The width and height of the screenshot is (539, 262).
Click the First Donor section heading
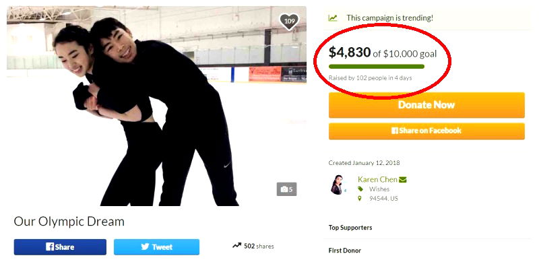click(x=345, y=251)
